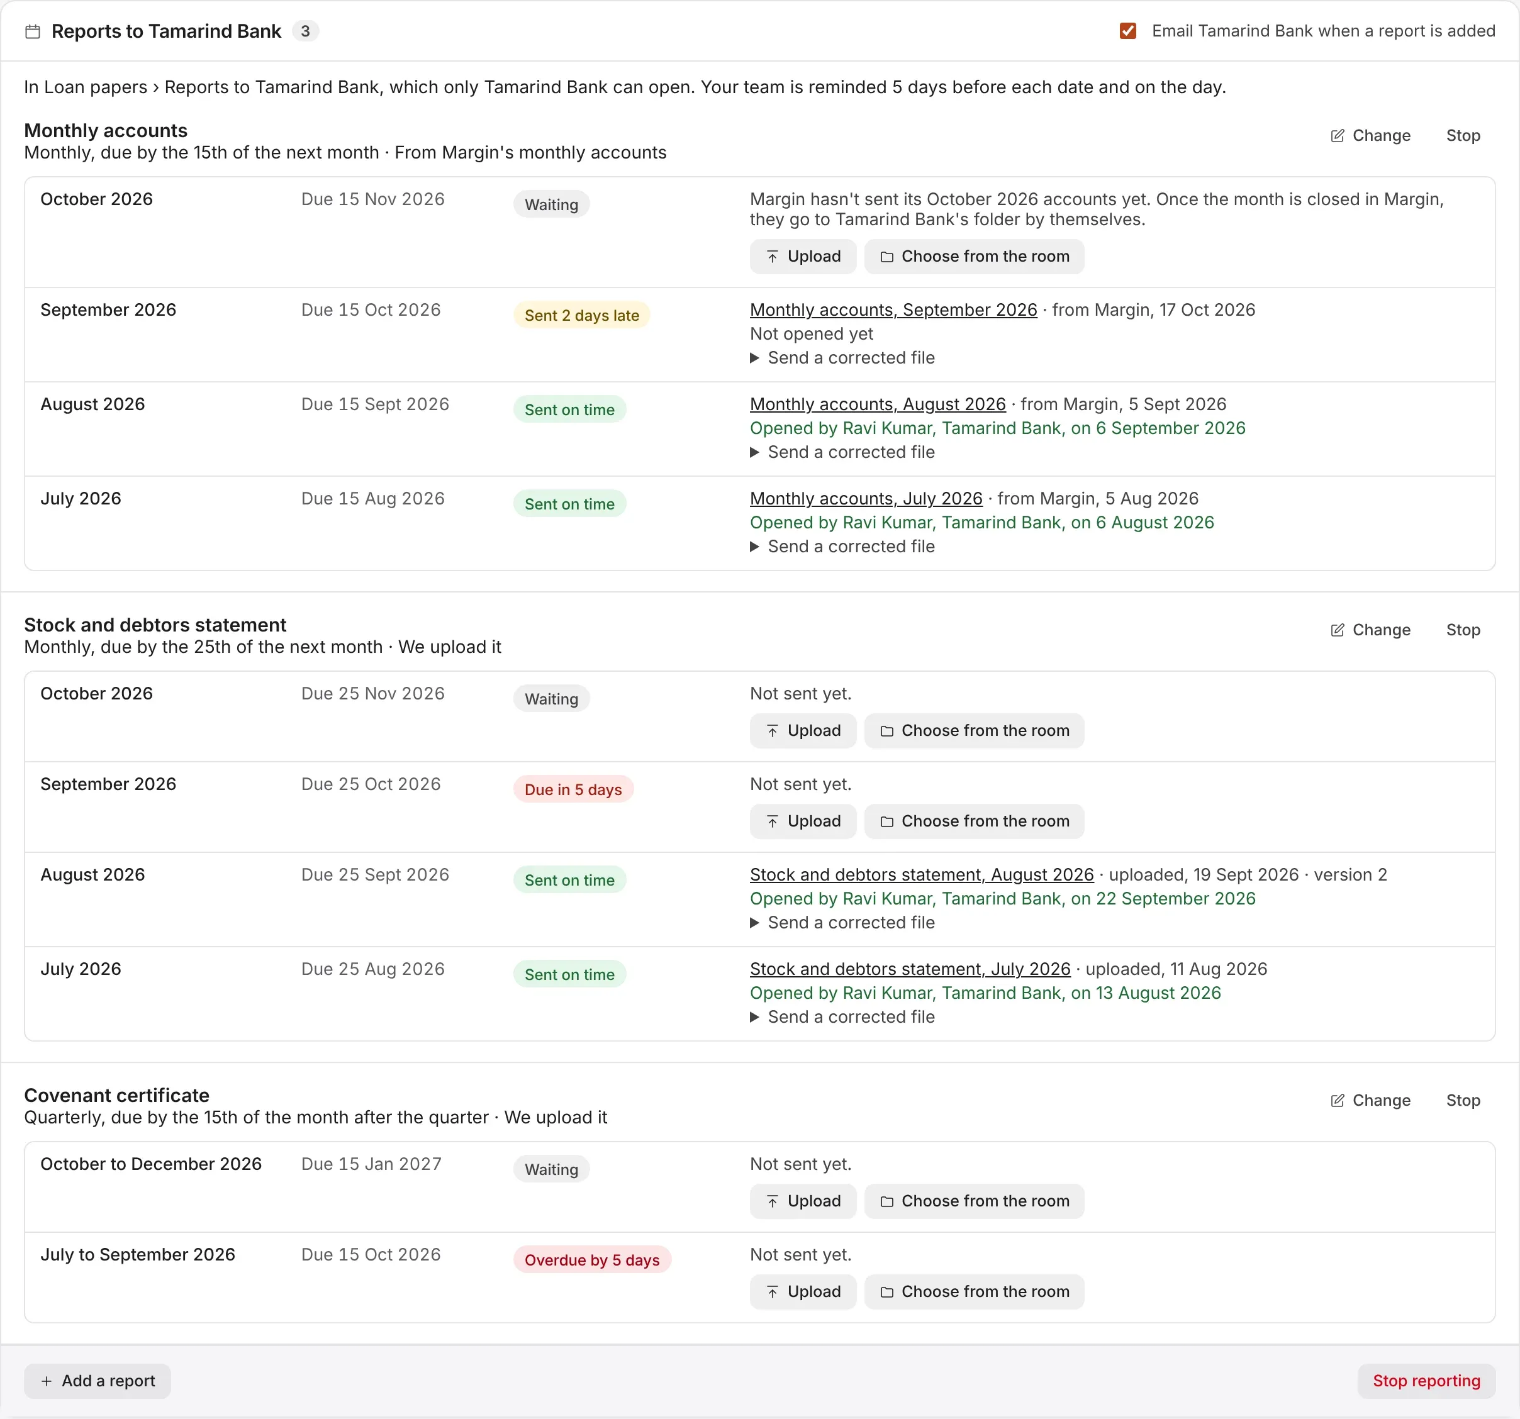Click the pencil icon for Stock and debtors Change
Viewport: 1520px width, 1419px height.
(x=1338, y=630)
